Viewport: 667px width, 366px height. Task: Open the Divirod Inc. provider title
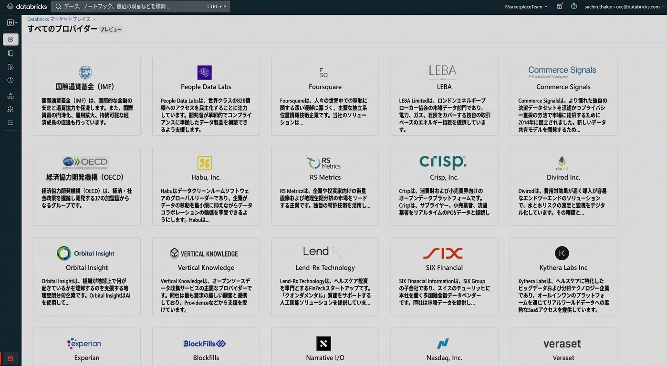563,177
